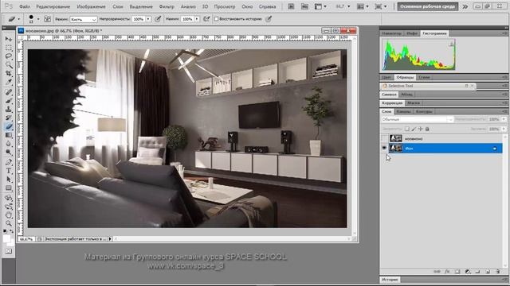Switch to the Каналы tab
Viewport: 510px width, 286px height.
click(403, 111)
